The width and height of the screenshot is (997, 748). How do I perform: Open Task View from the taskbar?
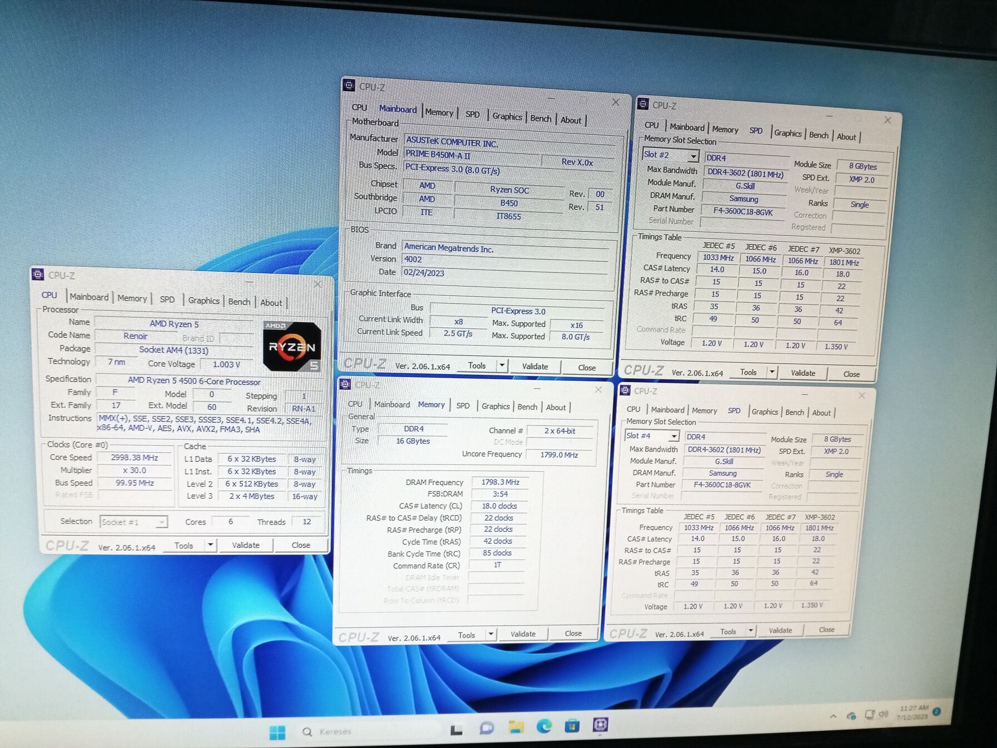point(457,729)
